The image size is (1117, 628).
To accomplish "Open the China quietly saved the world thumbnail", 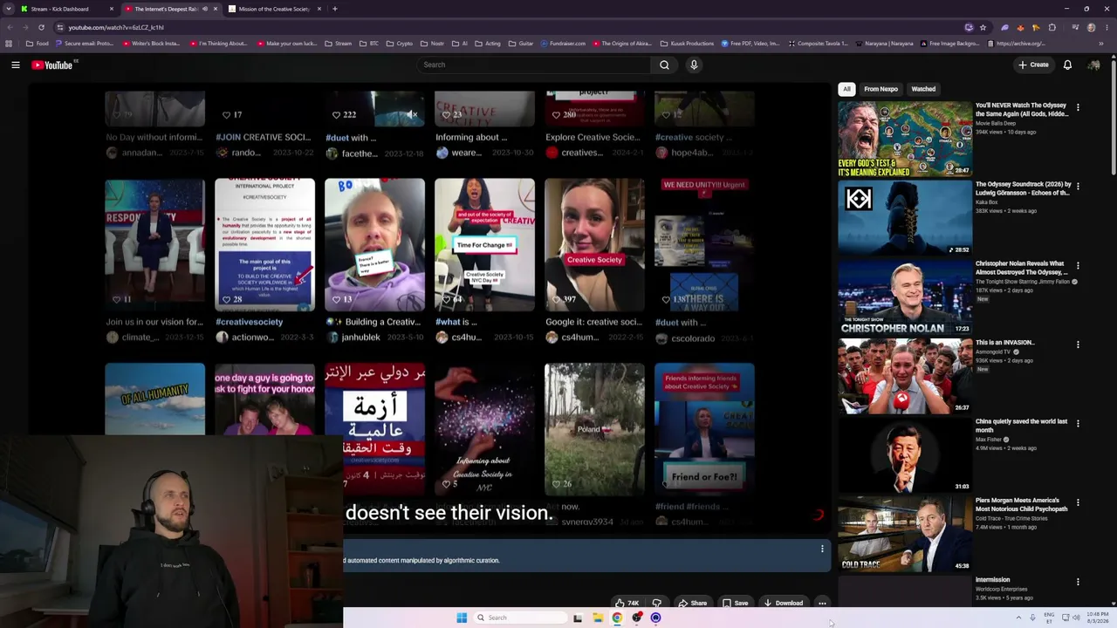I will (905, 455).
